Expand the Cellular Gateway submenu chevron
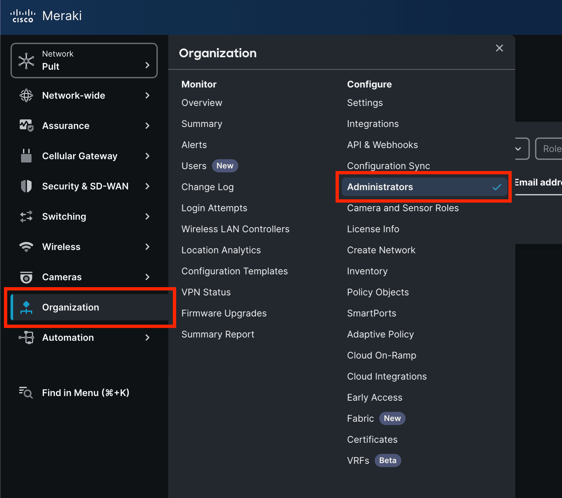562x498 pixels. [148, 156]
